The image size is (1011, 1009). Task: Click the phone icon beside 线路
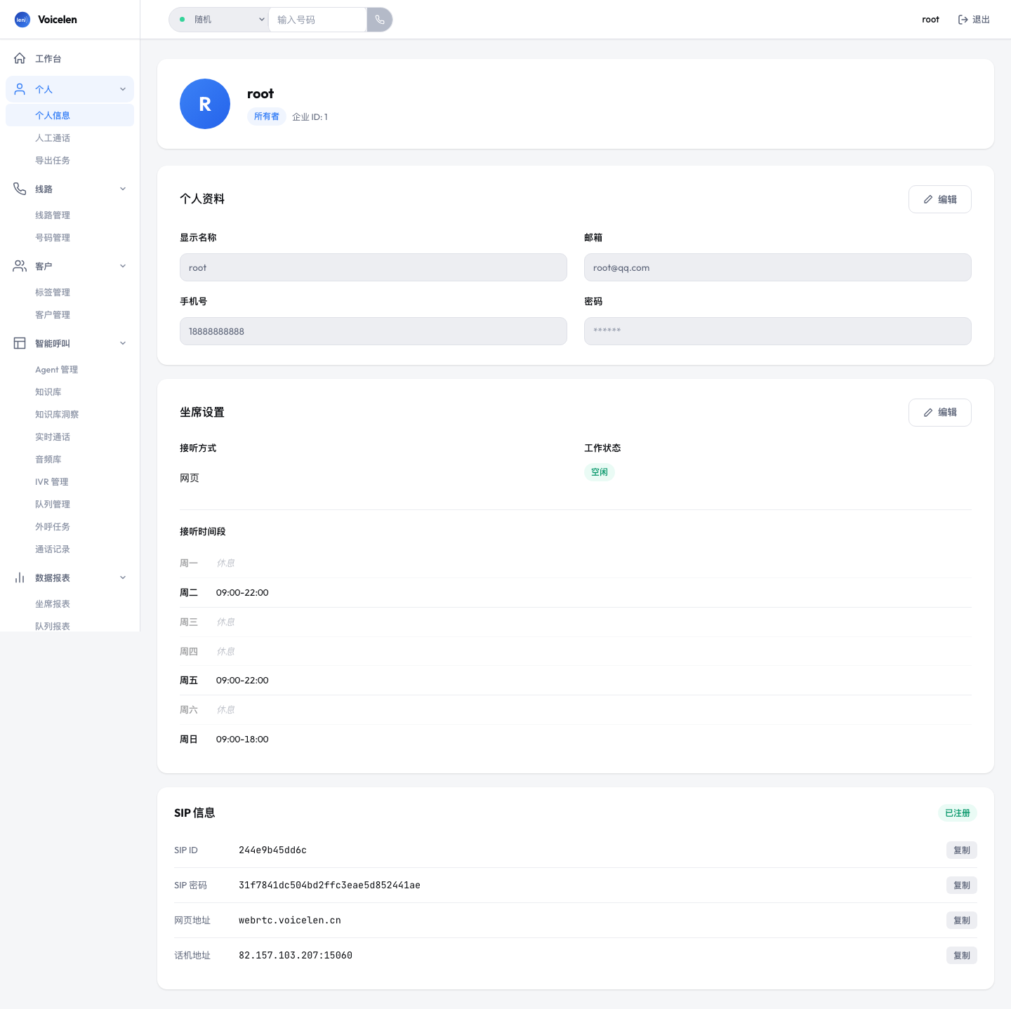point(20,189)
